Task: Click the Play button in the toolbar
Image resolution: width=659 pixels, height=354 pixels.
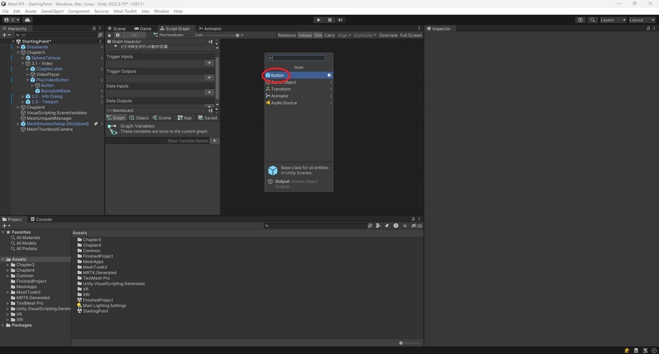Action: coord(319,20)
